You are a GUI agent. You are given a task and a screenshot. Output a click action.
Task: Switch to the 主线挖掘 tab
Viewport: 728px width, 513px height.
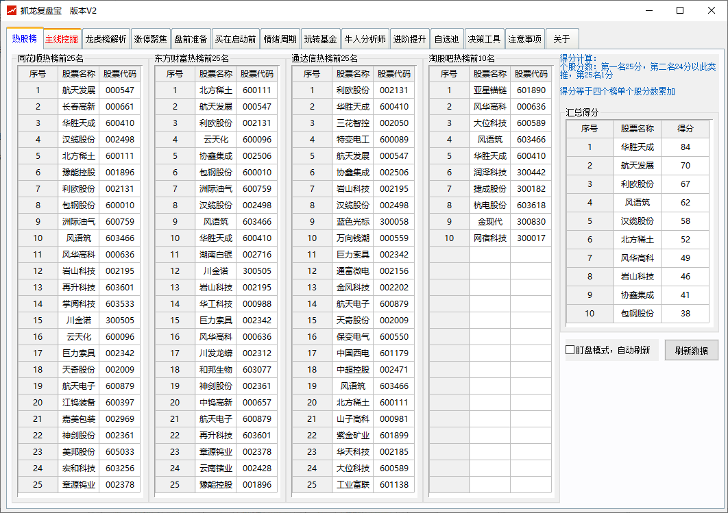tap(62, 39)
